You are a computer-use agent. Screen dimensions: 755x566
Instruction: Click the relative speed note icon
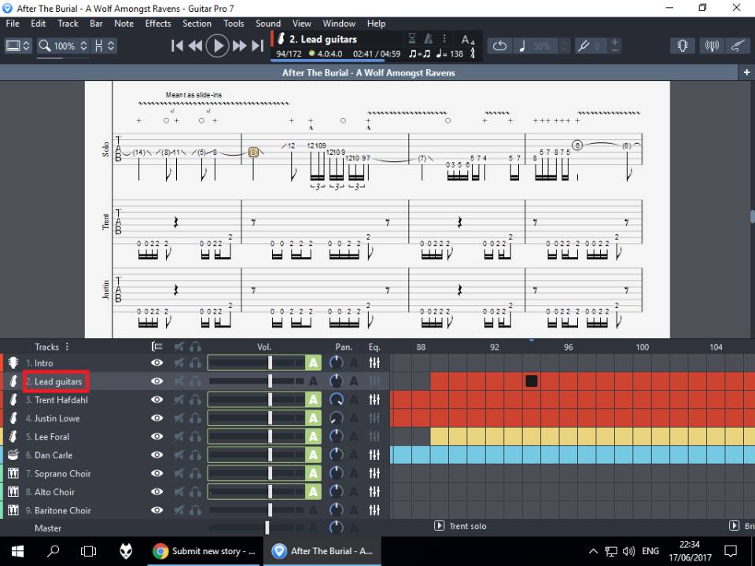click(x=522, y=46)
